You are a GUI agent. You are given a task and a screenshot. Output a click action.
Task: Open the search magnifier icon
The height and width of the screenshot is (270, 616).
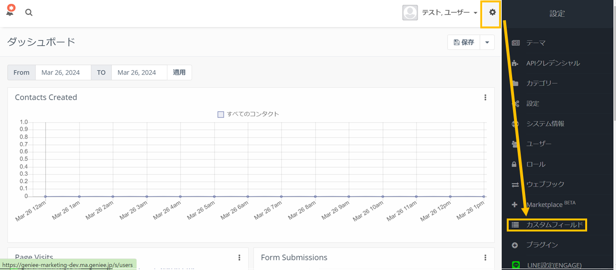(x=29, y=13)
